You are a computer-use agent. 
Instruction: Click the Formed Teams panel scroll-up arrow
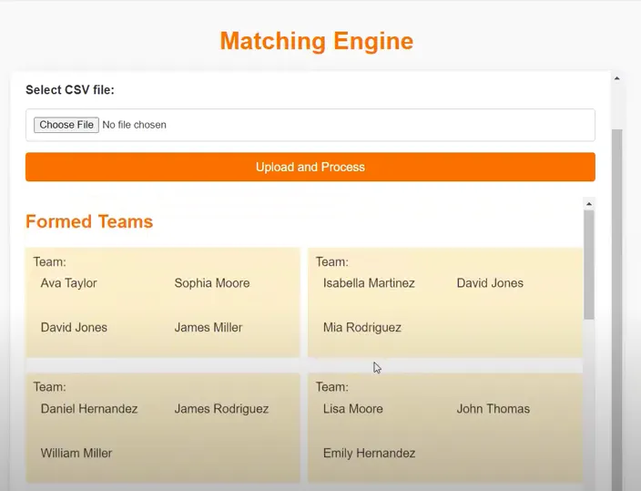click(x=588, y=204)
